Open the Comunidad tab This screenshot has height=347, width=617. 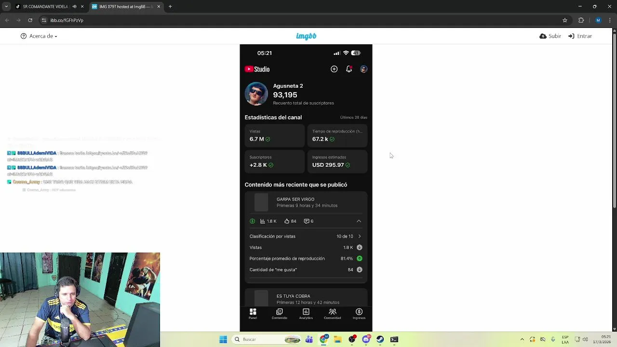pos(332,314)
